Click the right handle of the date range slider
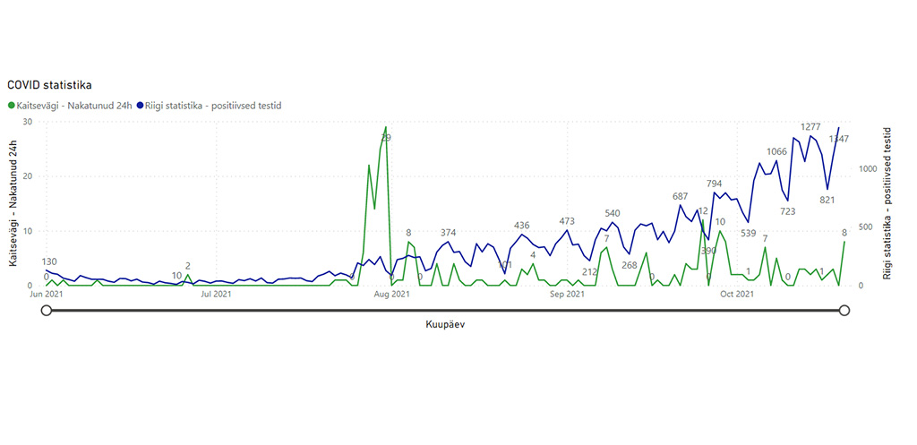917x445 pixels. [x=844, y=310]
